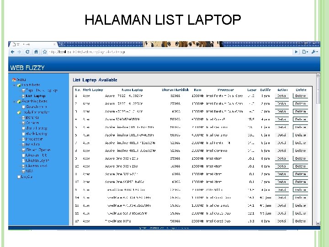Screen dimensions: 329x247
Task: Click the browser forward arrow
Action: [x=19, y=52]
